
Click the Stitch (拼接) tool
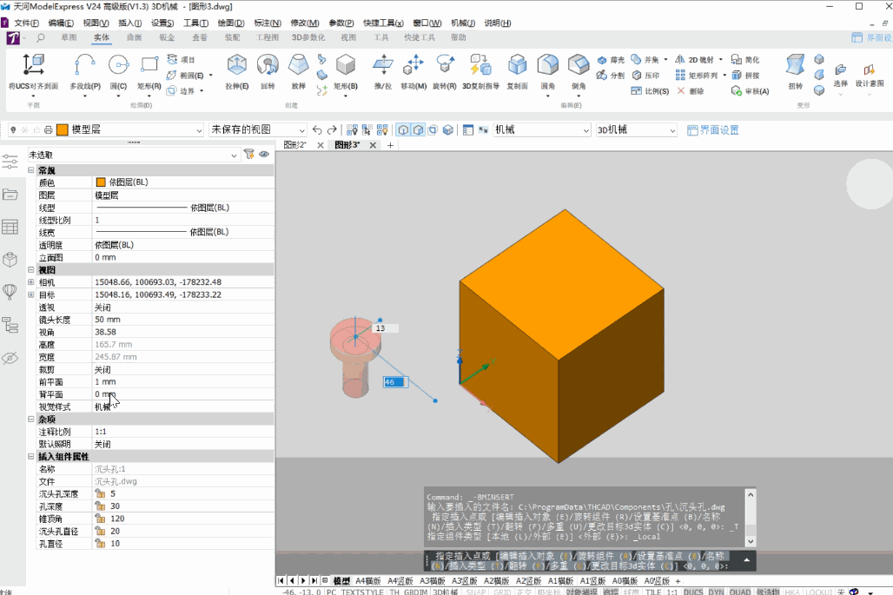point(745,76)
